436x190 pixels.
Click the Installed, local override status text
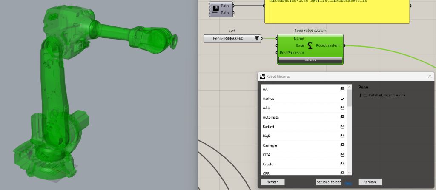point(387,95)
